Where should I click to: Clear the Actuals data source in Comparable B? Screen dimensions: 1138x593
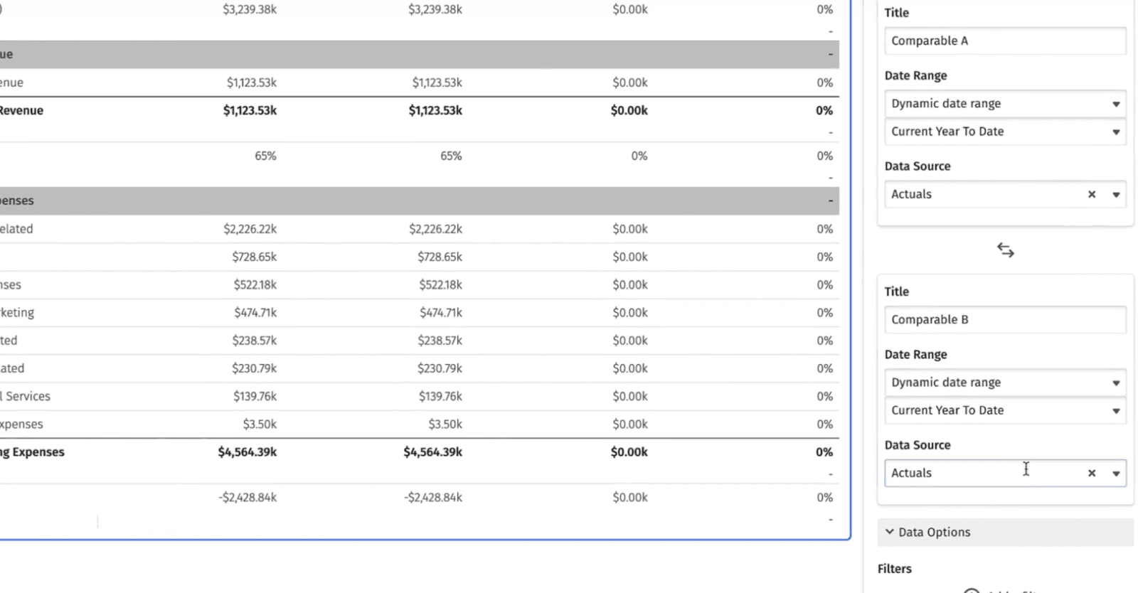[1091, 473]
